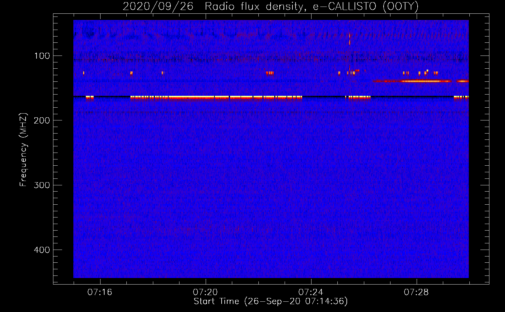505x312 pixels.
Task: Click the x-axis label "Start Time (26-Sep-20 07:14:36)"
Action: [x=271, y=301]
